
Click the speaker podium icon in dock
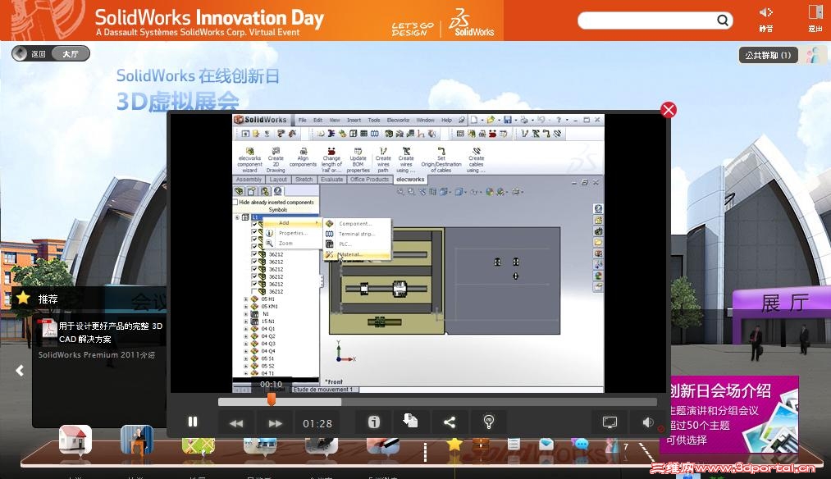point(137,440)
